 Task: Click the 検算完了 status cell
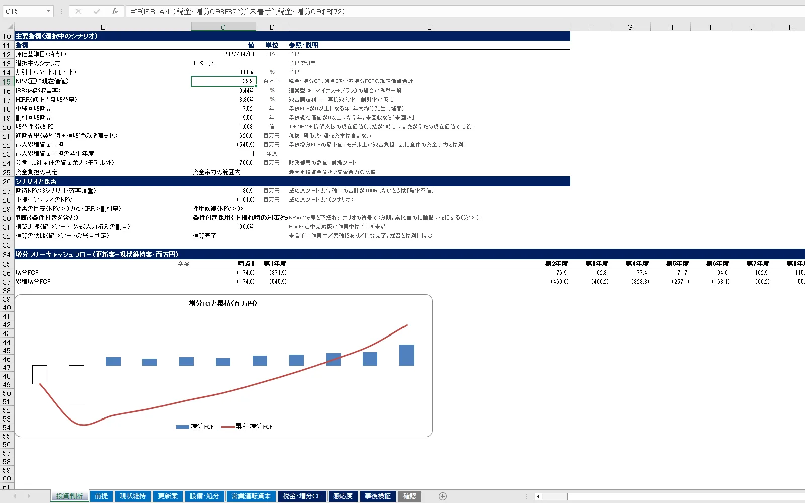tap(223, 236)
